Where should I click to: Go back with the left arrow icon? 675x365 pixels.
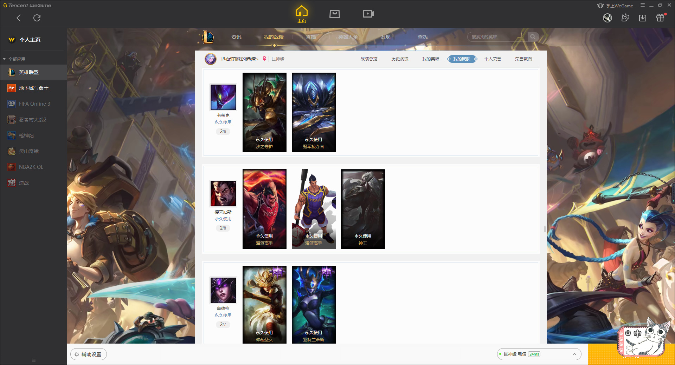[19, 18]
